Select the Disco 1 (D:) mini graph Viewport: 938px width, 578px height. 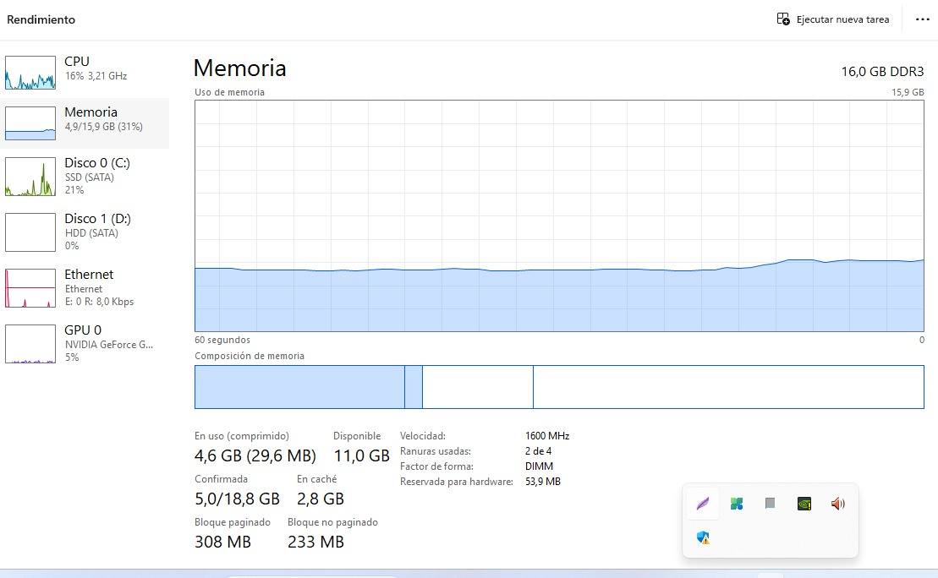coord(30,232)
